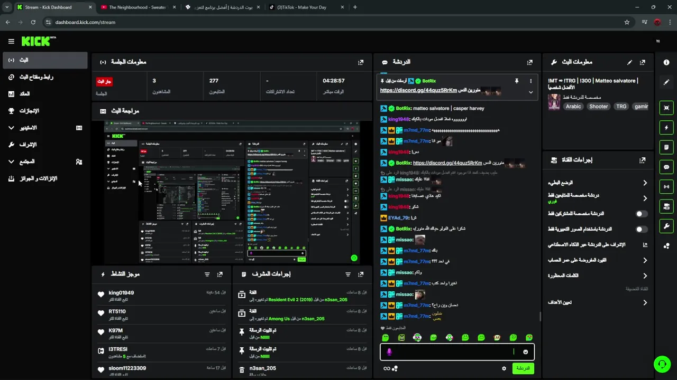Click the green support headset button
The image size is (677, 380).
click(x=662, y=364)
